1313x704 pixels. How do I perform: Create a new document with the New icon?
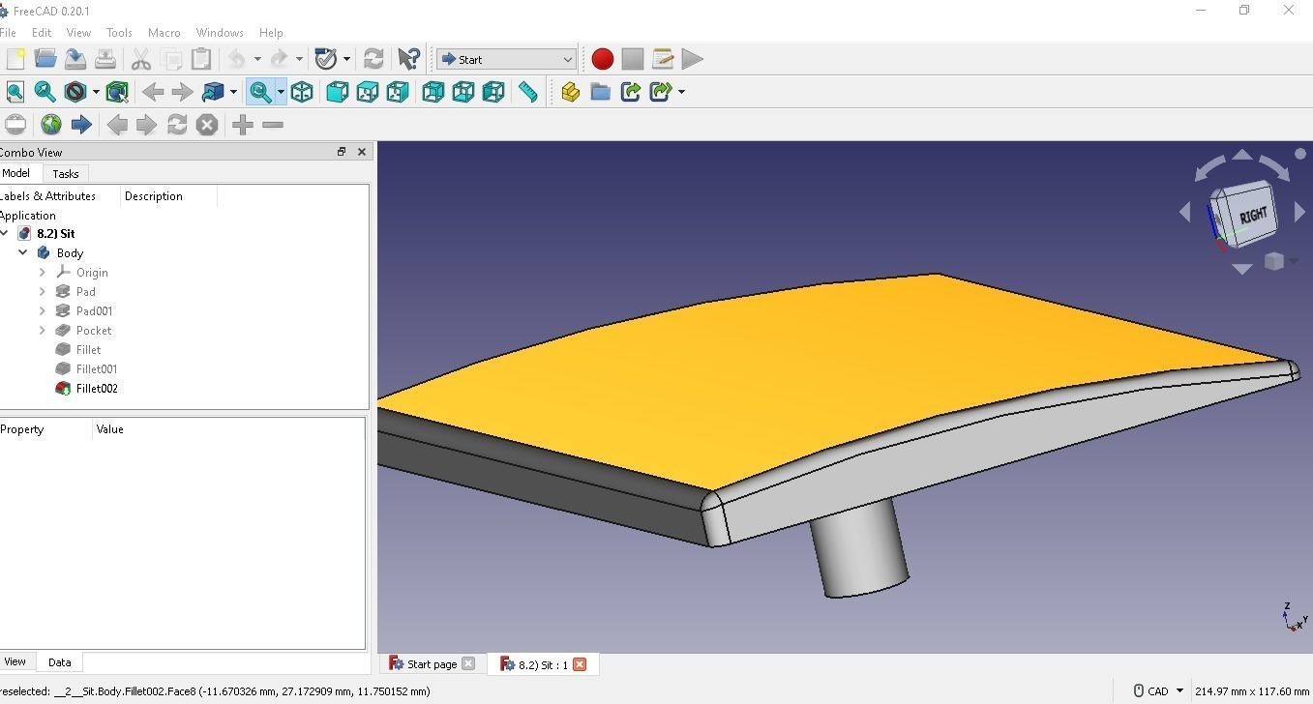pos(15,59)
